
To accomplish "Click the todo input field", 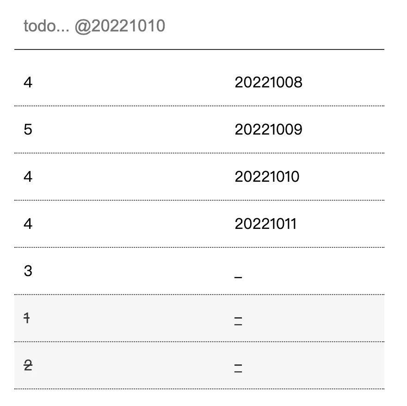I will click(x=199, y=26).
